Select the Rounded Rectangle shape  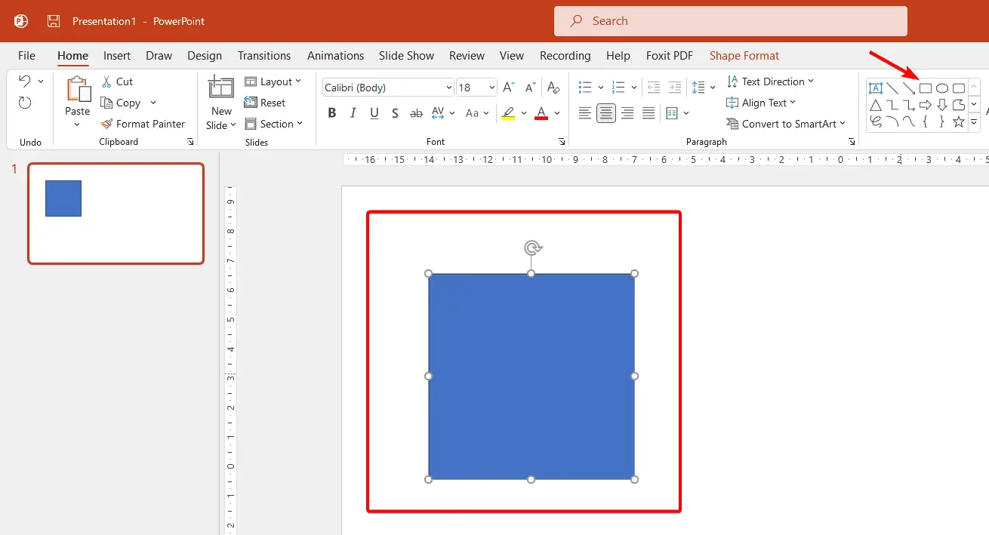tap(959, 88)
